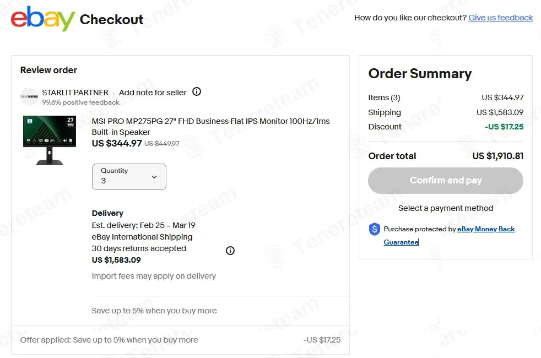Open the Give us feedback link
541x358 pixels.
(x=500, y=18)
